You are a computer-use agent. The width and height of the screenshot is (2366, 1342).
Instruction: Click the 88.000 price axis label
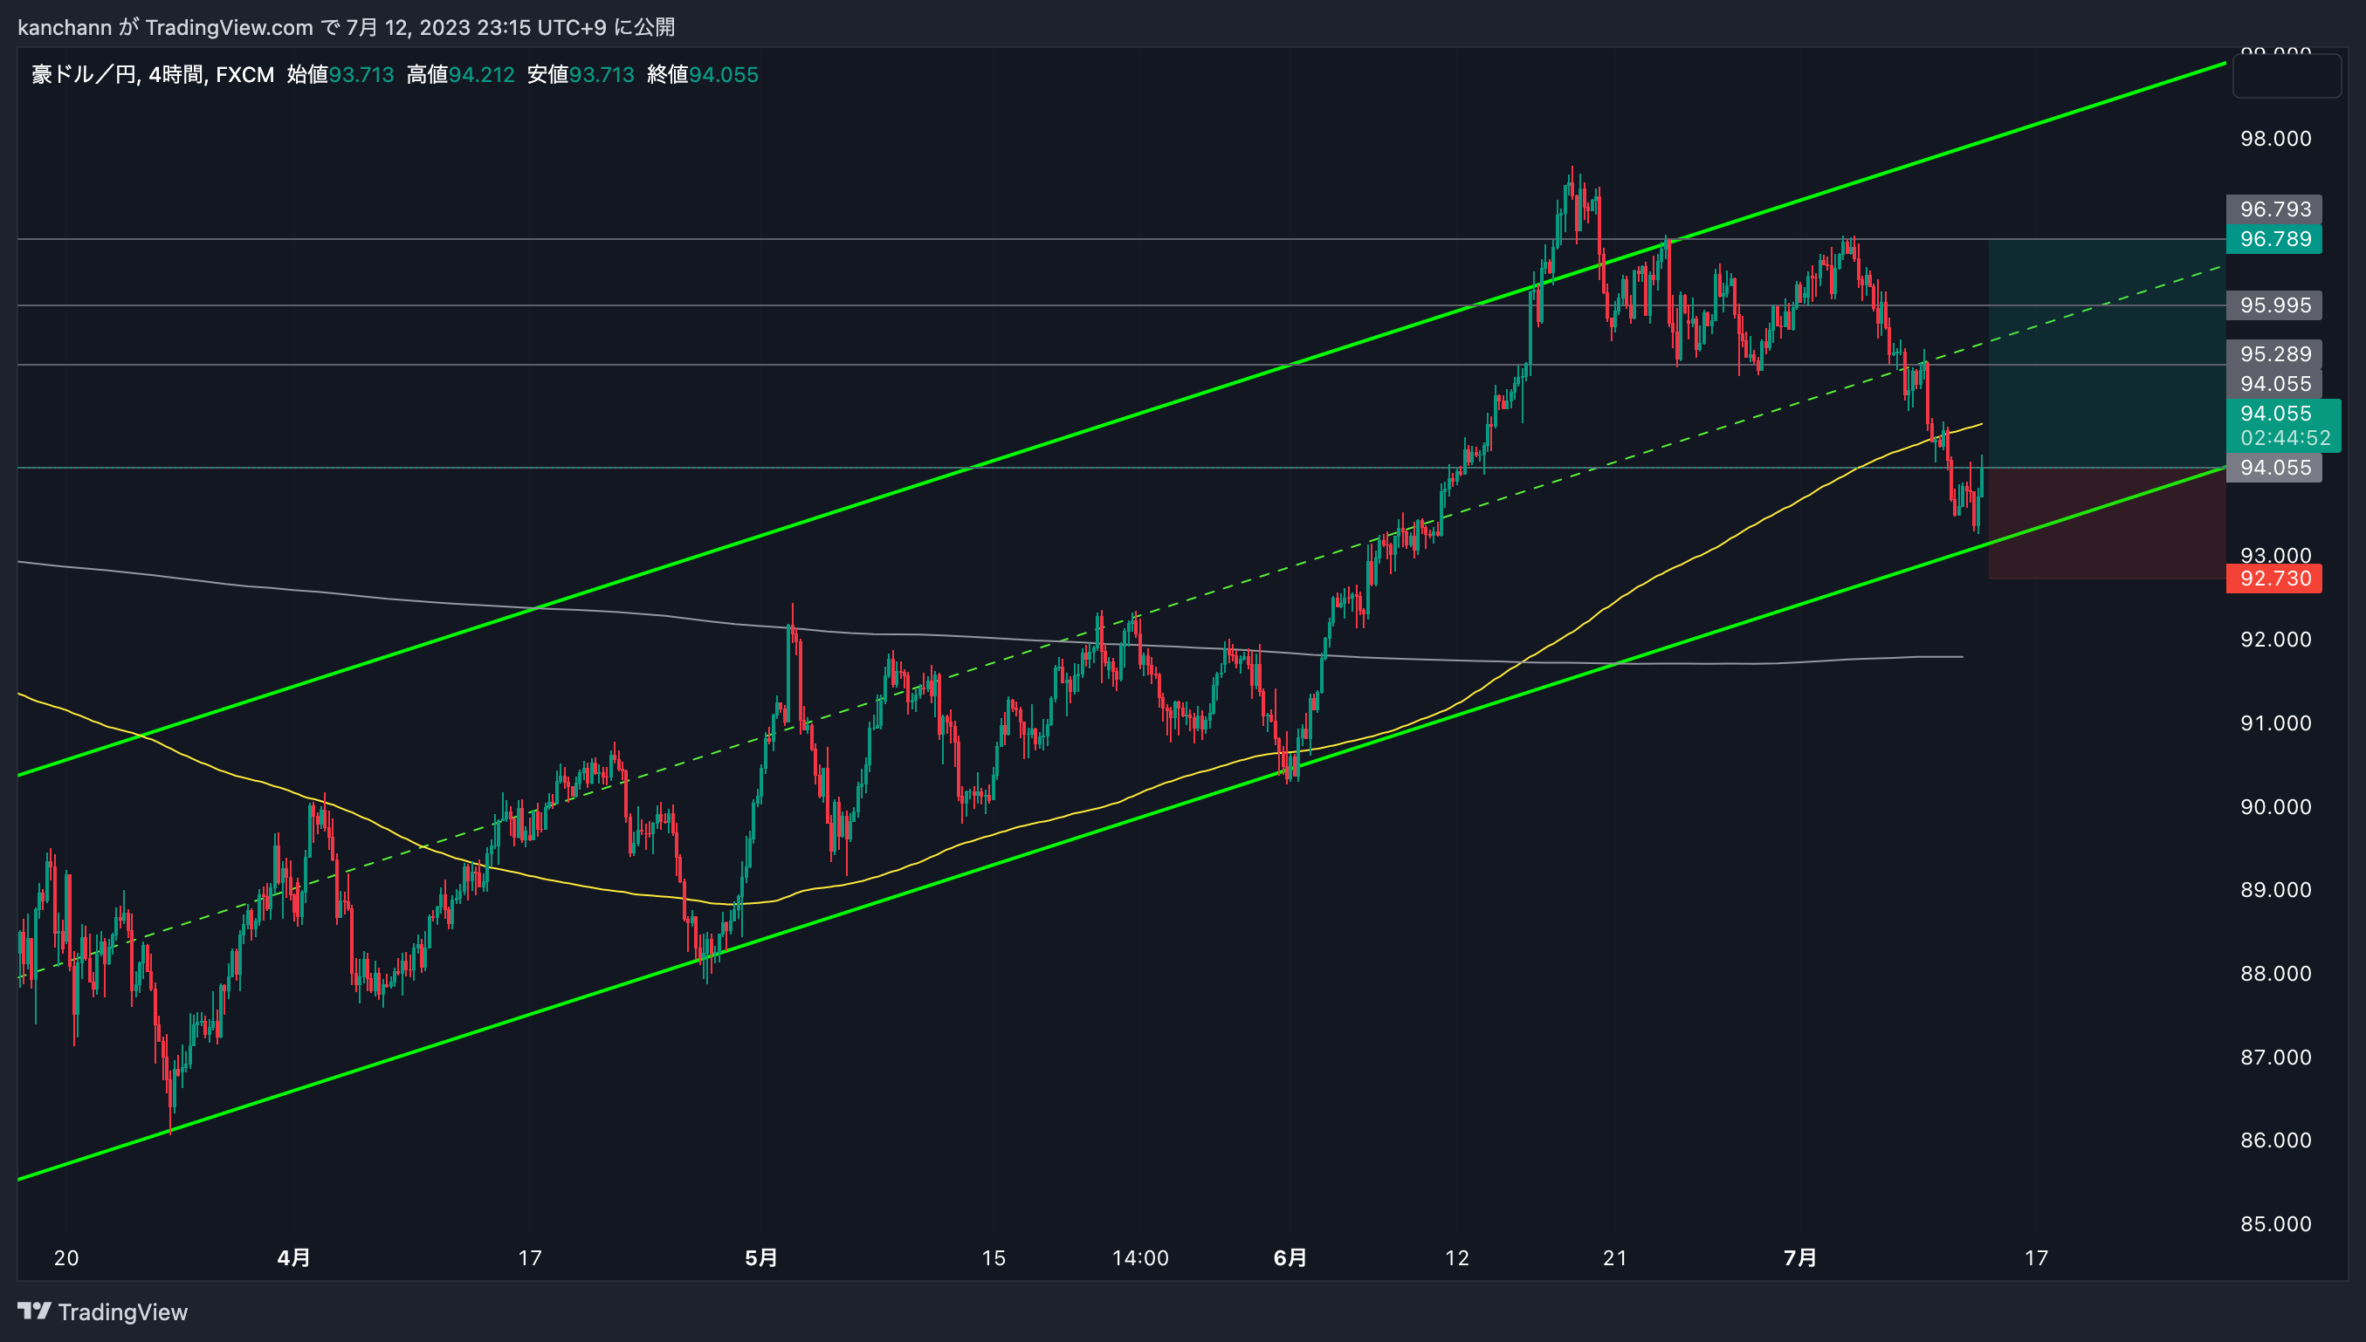click(2276, 975)
